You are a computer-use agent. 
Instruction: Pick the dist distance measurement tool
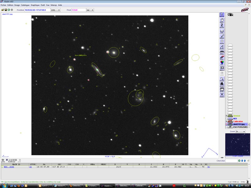222,31
